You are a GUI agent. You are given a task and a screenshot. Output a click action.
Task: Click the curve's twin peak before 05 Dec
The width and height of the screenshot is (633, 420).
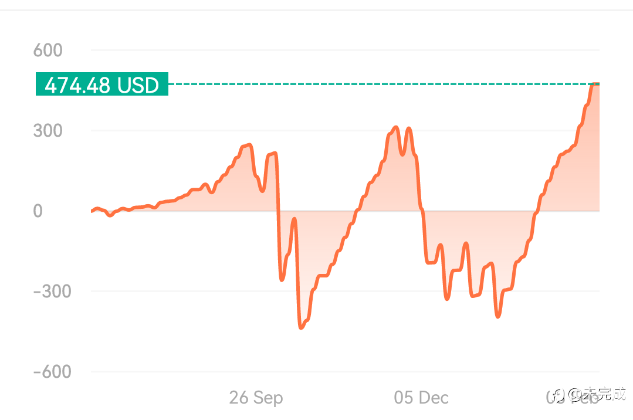395,128
